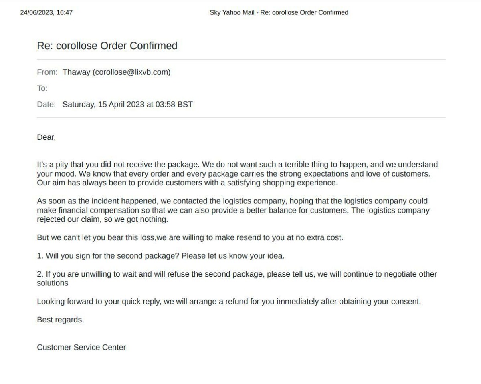
Task: Click the line about resend at no extra cost
Action: click(190, 237)
